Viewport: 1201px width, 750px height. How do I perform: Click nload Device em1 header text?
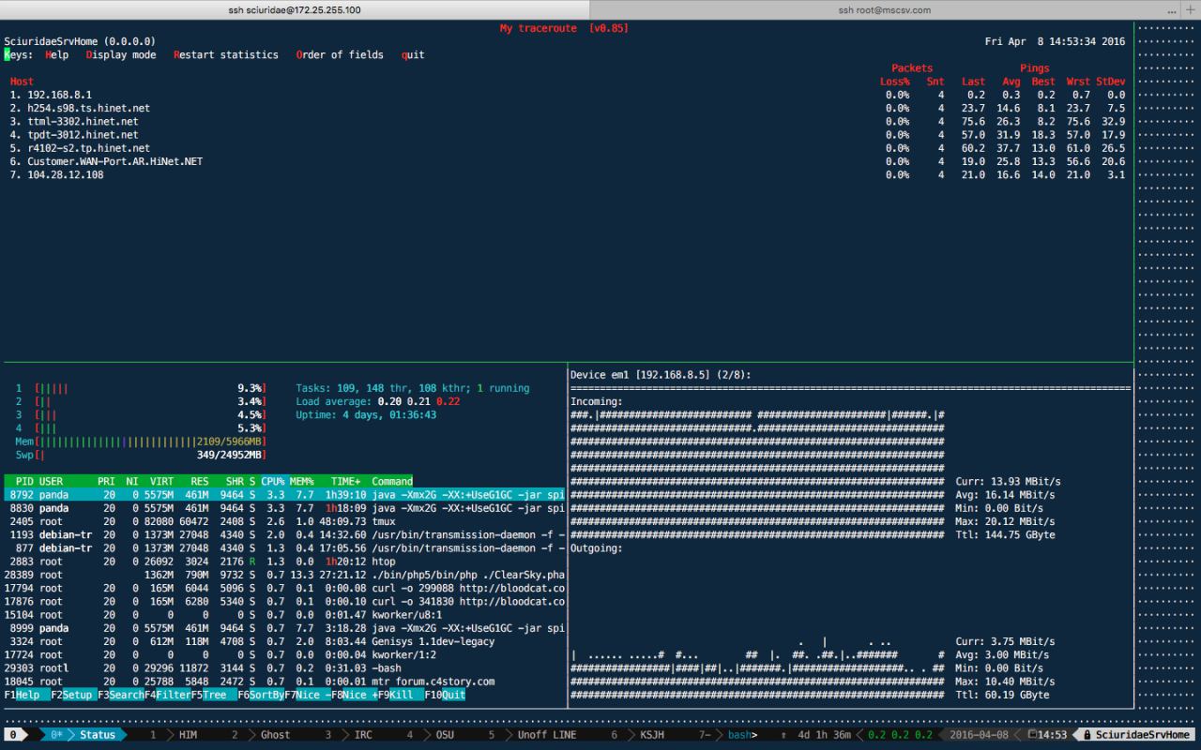(x=661, y=375)
